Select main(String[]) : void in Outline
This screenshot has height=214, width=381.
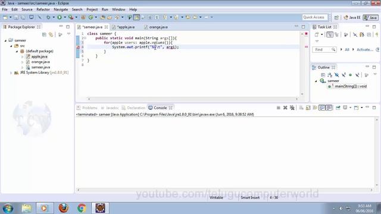pyautogui.click(x=351, y=86)
